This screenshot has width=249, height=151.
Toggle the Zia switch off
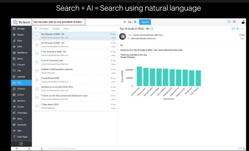134,22
